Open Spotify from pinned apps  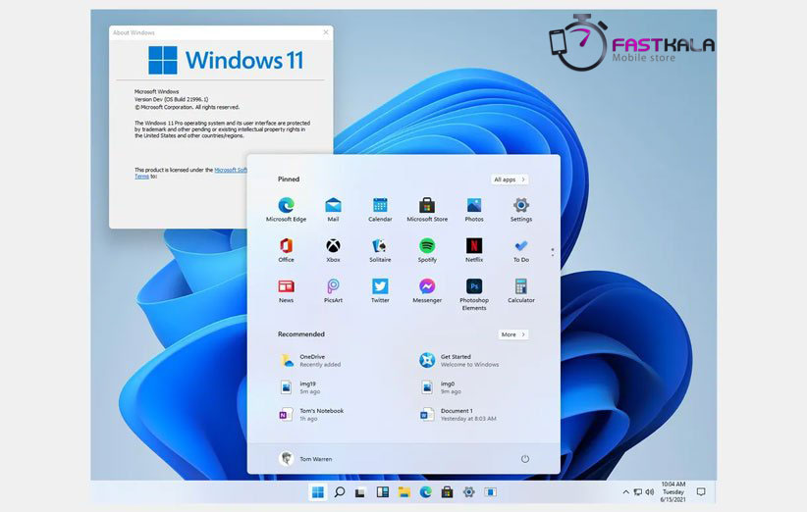pos(427,250)
